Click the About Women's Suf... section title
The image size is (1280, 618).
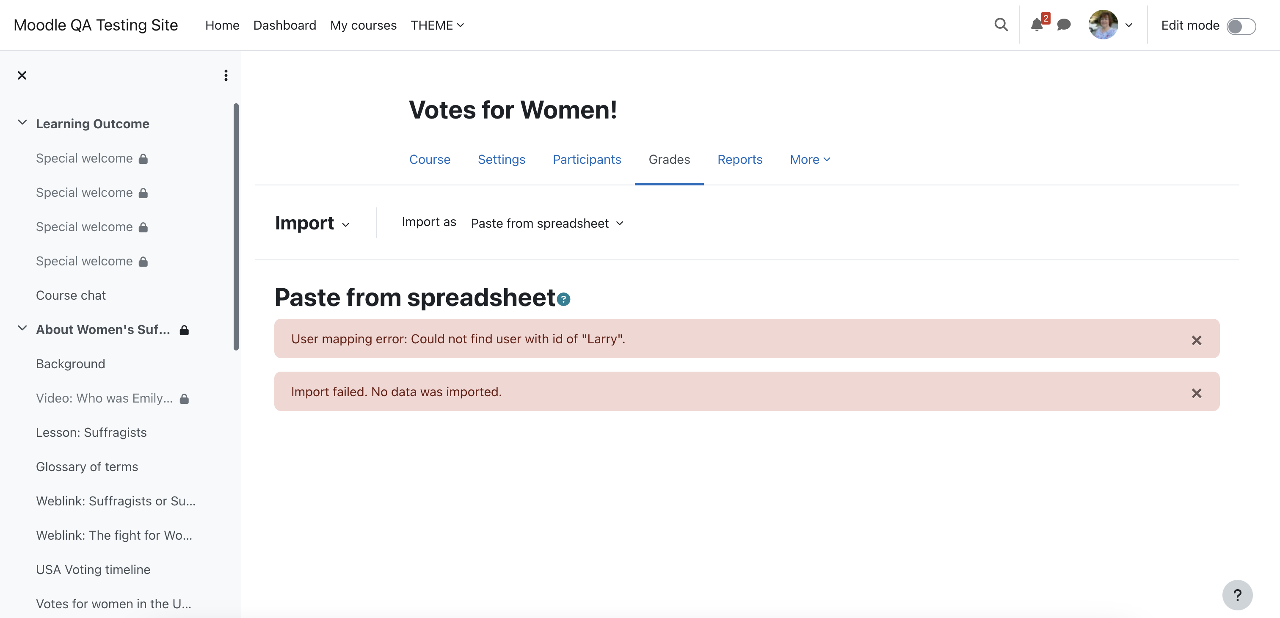coord(103,330)
